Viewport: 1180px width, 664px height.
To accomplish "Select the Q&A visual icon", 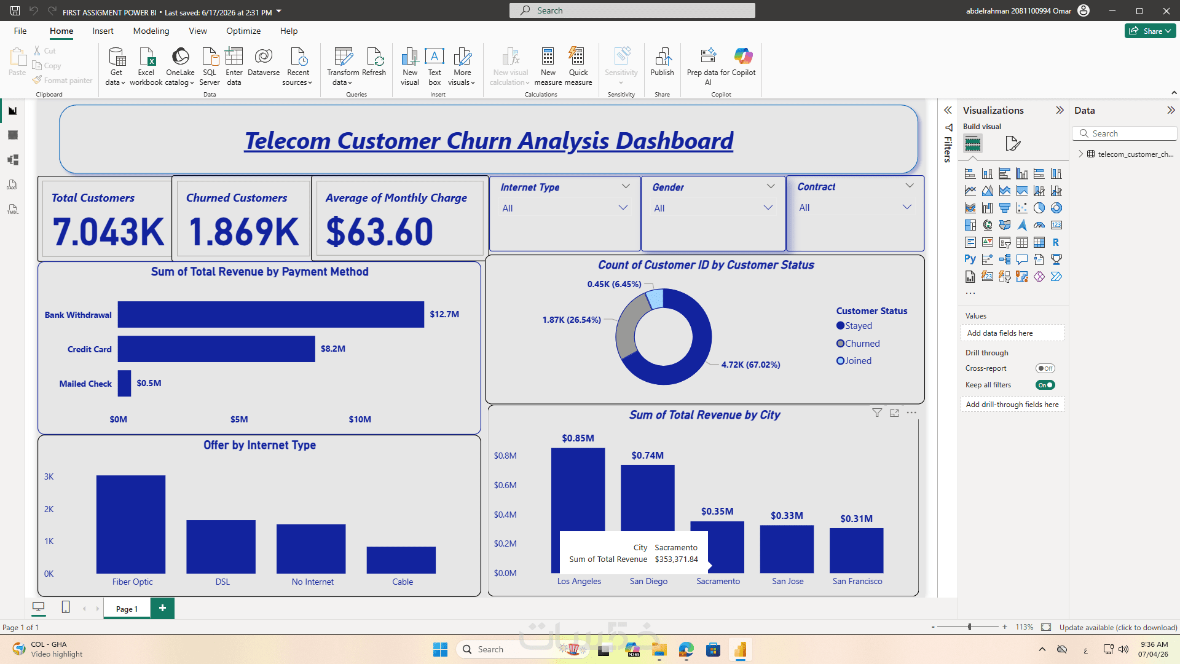I will click(1021, 259).
